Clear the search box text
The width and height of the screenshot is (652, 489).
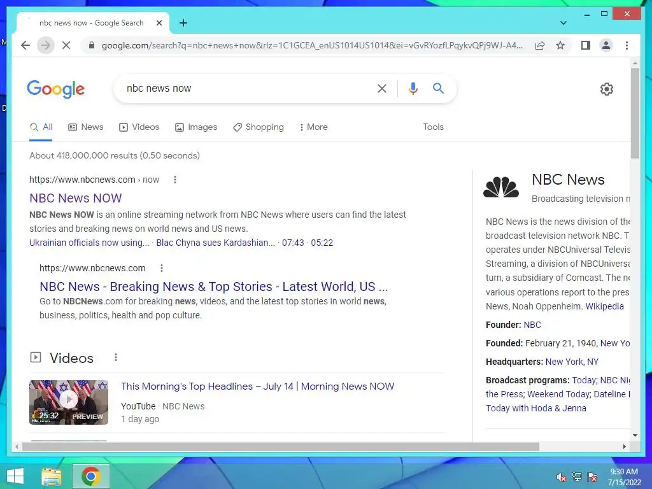click(382, 88)
